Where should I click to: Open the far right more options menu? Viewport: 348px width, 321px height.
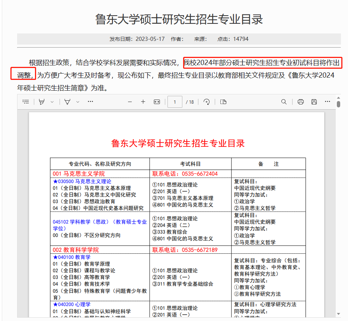tap(328, 101)
